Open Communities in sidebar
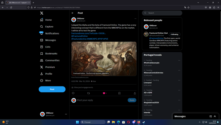The image size is (221, 125). tap(50, 60)
